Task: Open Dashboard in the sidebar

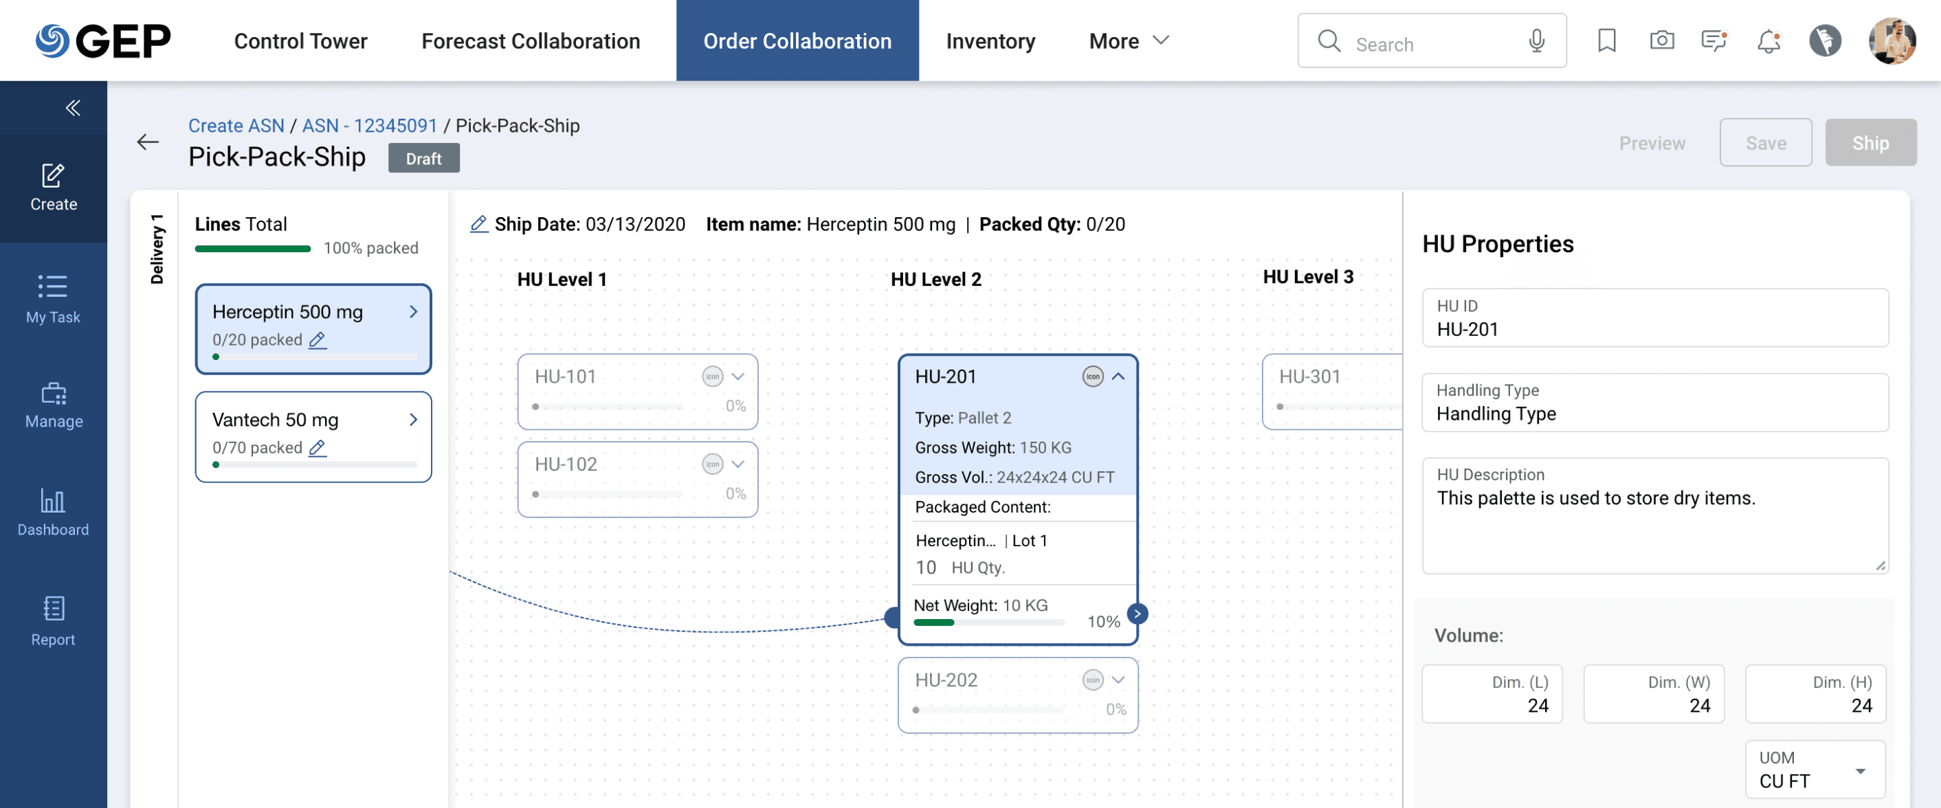Action: point(54,512)
